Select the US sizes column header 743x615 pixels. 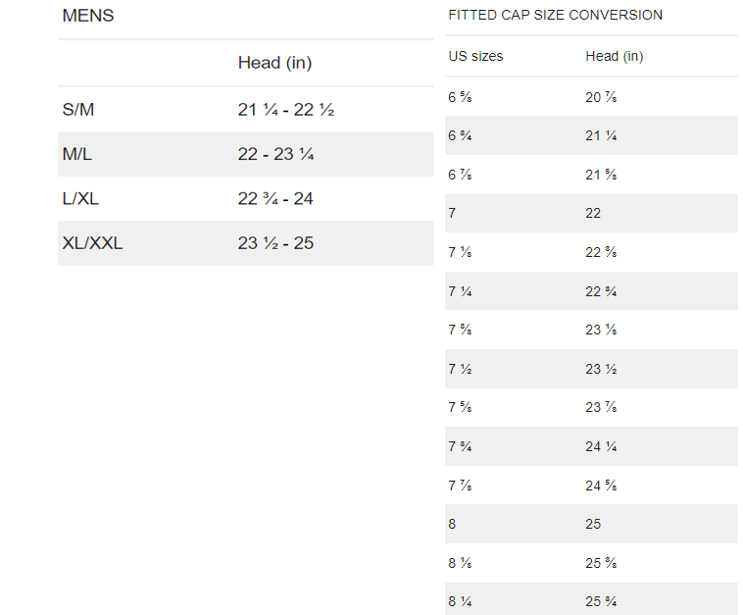click(x=475, y=57)
